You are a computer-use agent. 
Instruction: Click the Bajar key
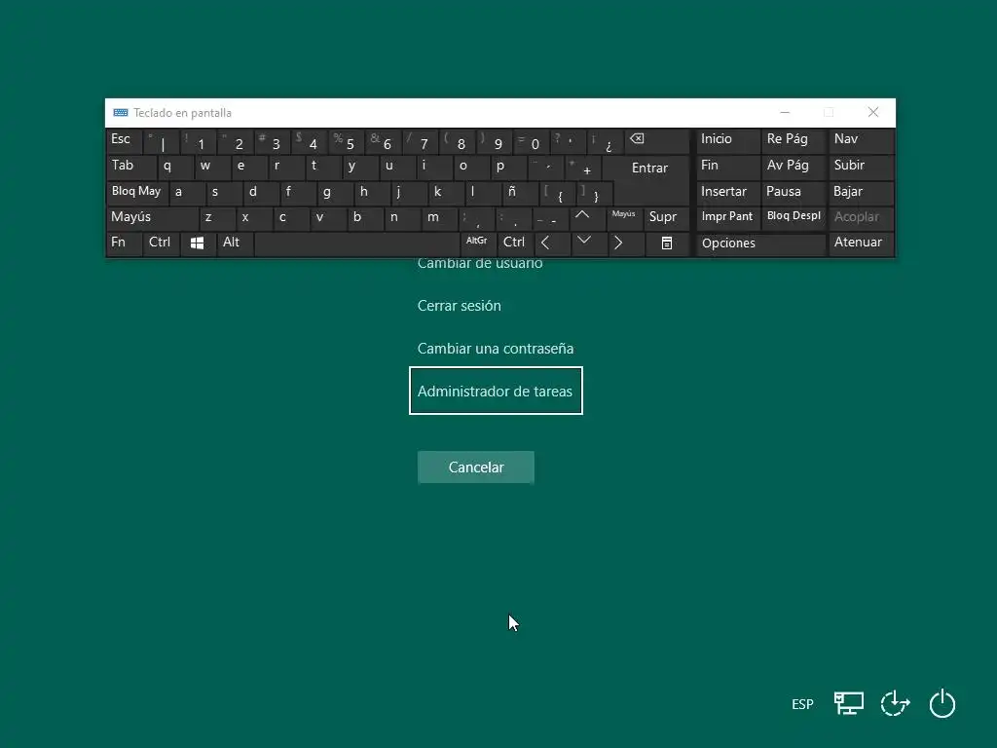[x=861, y=192]
